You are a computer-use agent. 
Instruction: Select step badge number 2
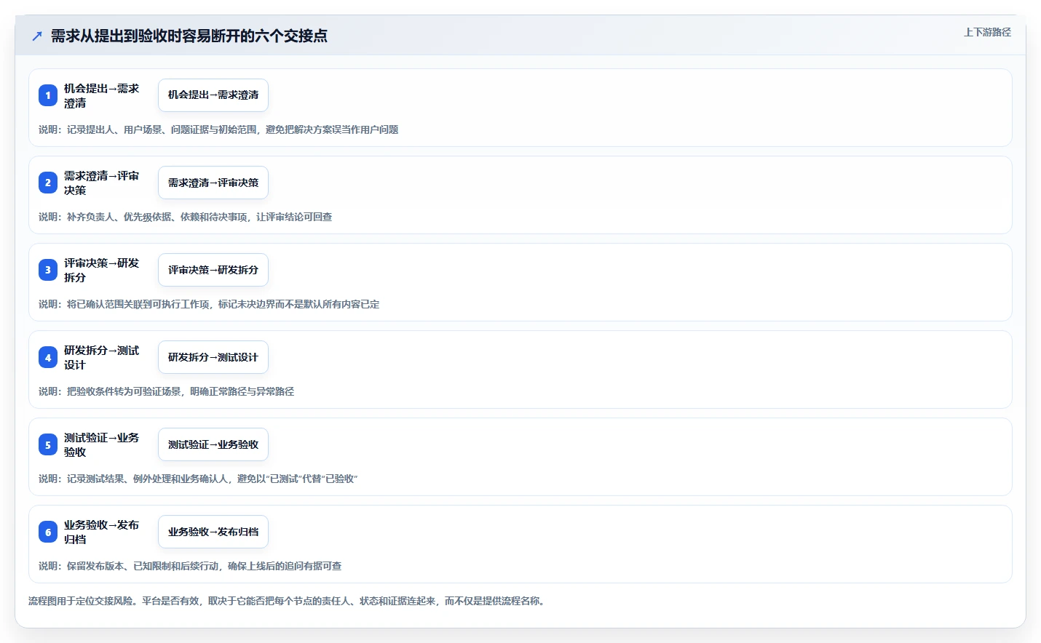(48, 183)
